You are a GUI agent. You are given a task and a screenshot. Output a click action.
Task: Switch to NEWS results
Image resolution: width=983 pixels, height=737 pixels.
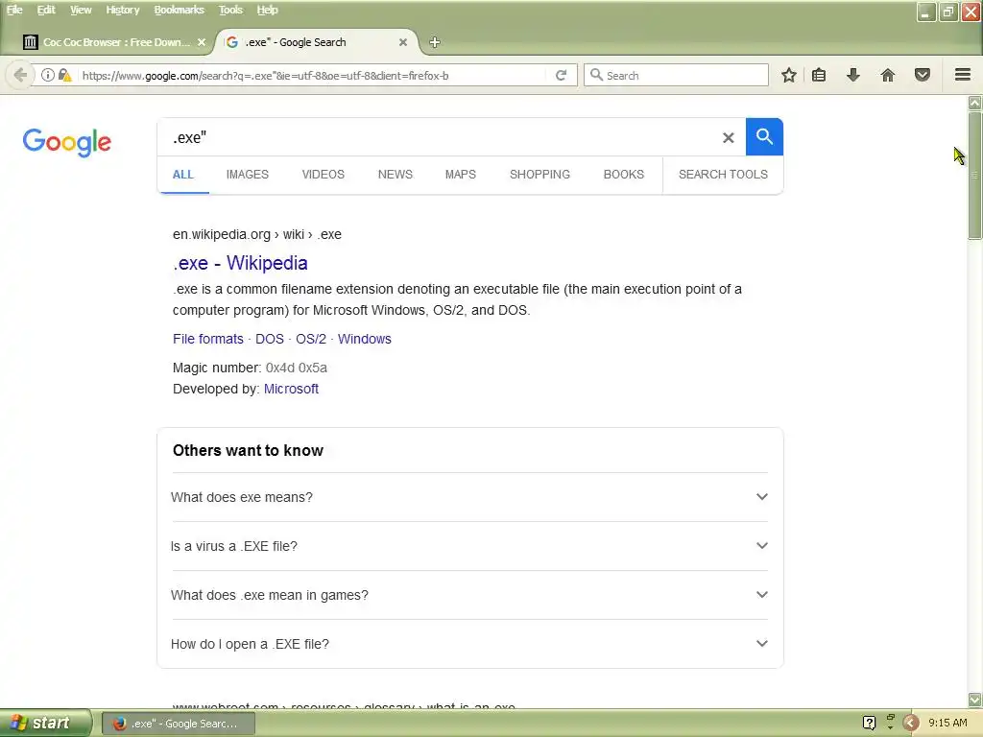[395, 175]
